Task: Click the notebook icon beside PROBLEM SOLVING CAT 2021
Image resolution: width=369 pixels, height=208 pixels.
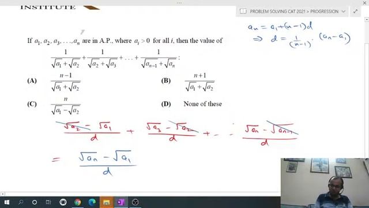Action: tap(243, 12)
